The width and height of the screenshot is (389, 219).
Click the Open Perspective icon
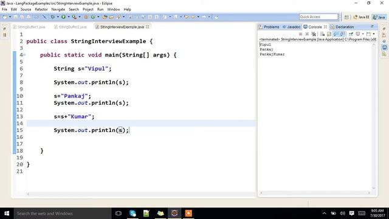click(346, 17)
